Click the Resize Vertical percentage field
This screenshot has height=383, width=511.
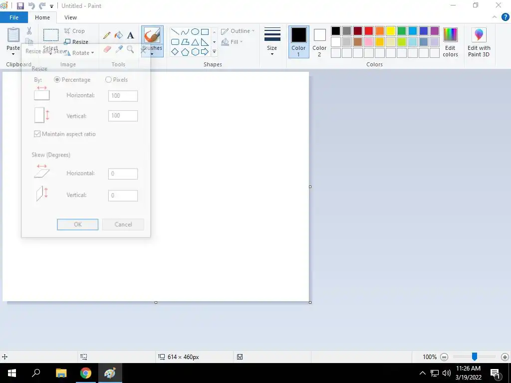[123, 116]
